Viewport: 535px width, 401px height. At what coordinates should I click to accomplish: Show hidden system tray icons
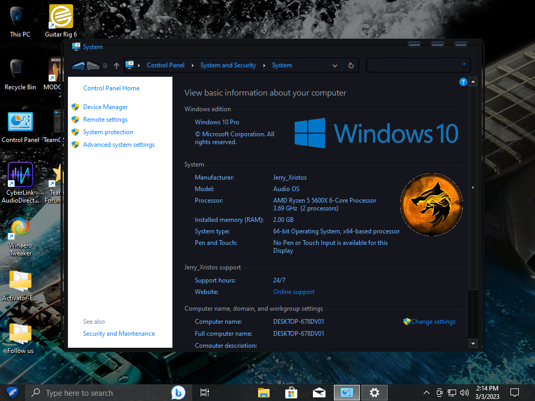coord(426,393)
